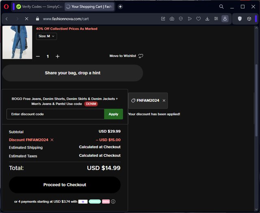
Task: Click the Enter discount code field
Action: point(55,114)
